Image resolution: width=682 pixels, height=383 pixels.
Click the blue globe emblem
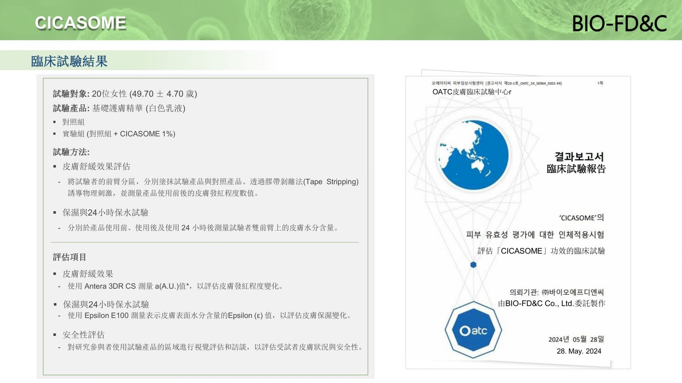coord(473,155)
